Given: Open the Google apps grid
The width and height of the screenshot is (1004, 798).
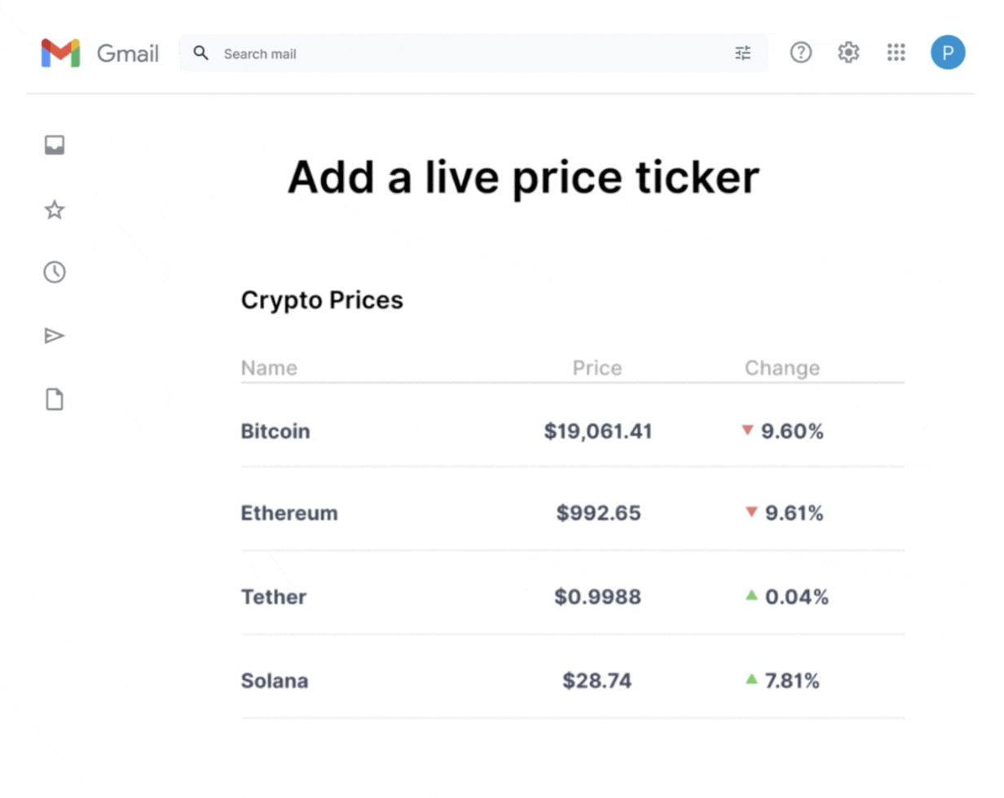Looking at the screenshot, I should [x=896, y=53].
